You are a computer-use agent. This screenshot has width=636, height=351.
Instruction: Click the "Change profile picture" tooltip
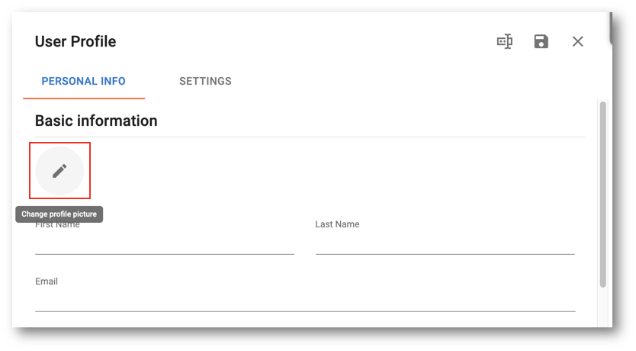[59, 214]
